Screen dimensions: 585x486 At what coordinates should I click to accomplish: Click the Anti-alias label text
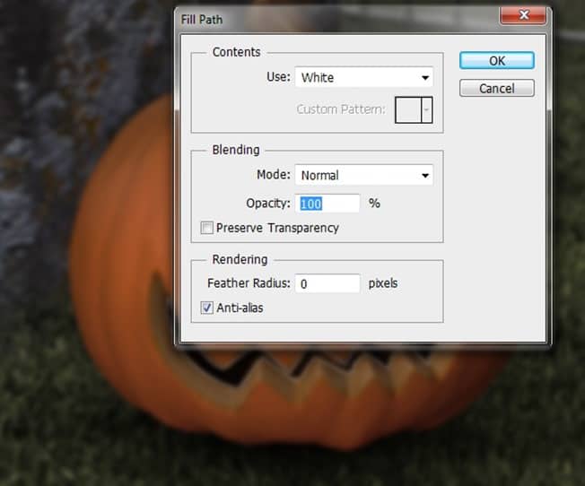tap(240, 308)
